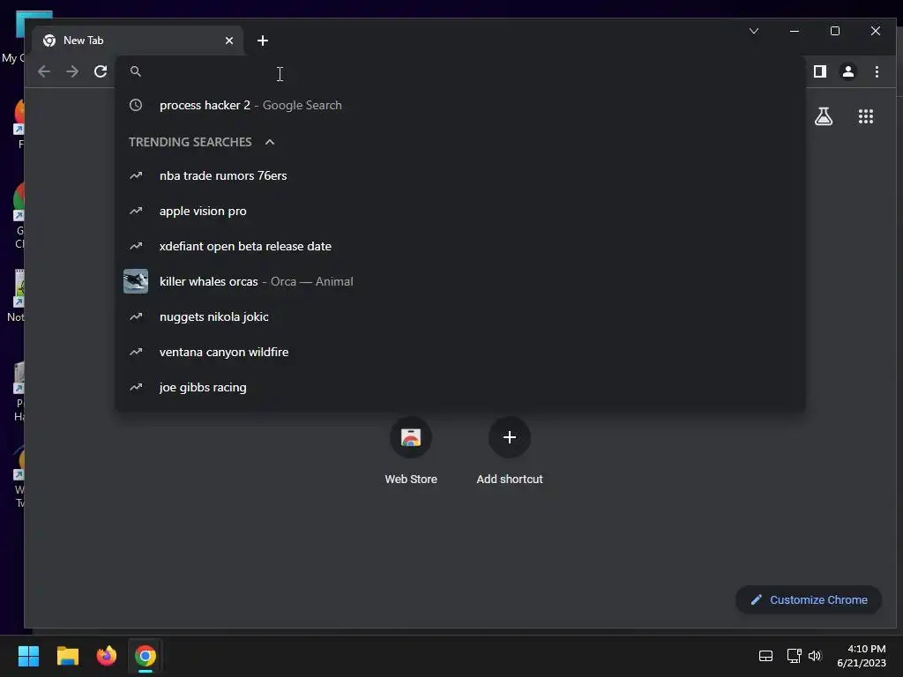Launch Firefox from the taskbar
This screenshot has height=677, width=903.
[107, 656]
